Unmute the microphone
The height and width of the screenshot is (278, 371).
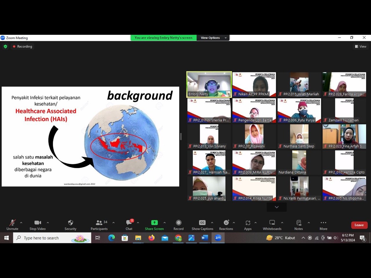tap(12, 223)
